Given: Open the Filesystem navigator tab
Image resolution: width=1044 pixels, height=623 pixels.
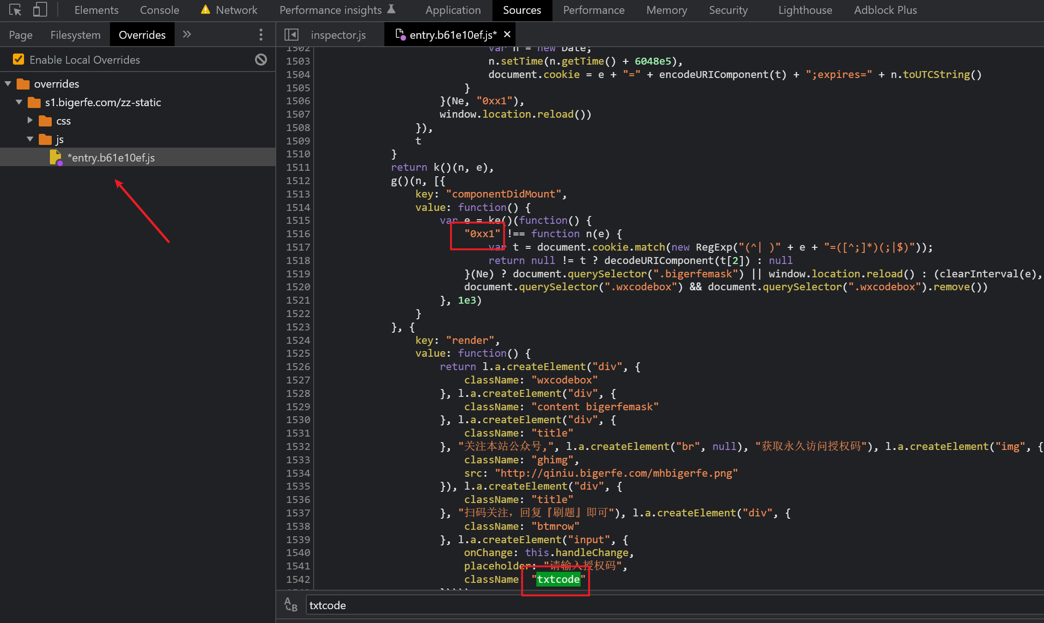Looking at the screenshot, I should tap(75, 35).
